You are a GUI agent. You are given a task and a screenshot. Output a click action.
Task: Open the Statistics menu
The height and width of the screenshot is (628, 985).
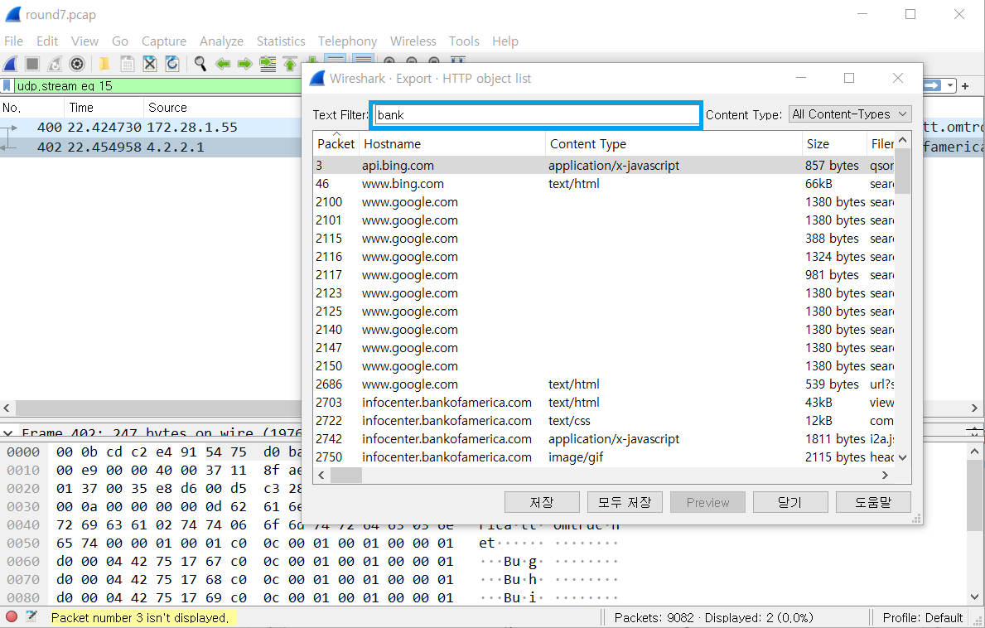tap(281, 41)
